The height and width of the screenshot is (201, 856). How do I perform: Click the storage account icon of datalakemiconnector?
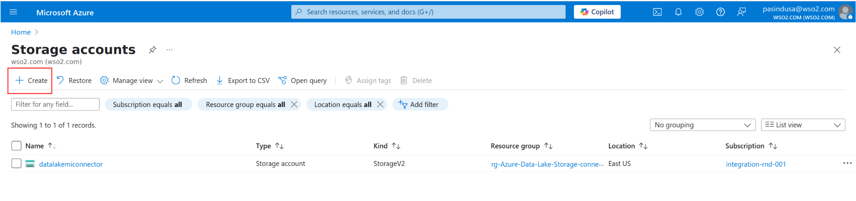coord(30,164)
